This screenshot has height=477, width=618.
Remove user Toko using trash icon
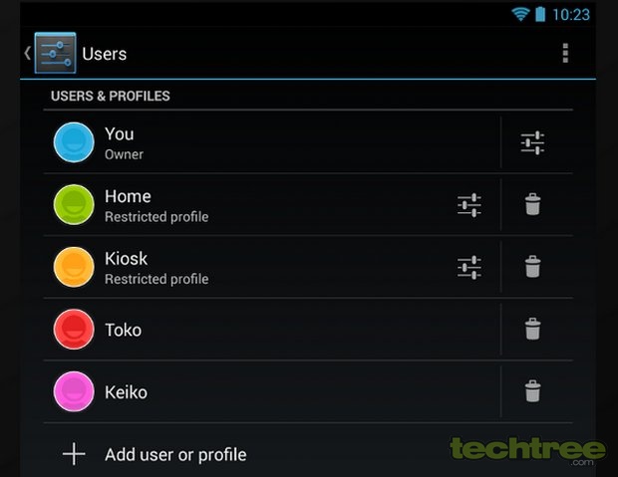pyautogui.click(x=532, y=329)
